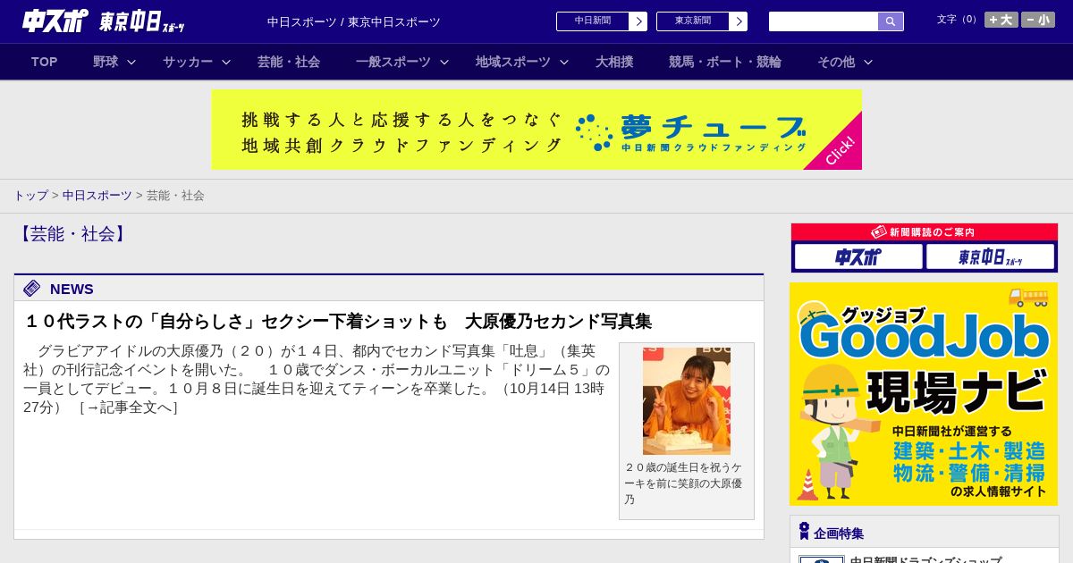Open その他 menu item
This screenshot has width=1073, height=563.
[836, 62]
